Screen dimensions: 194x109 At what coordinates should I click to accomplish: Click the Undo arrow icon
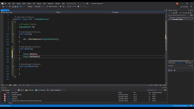point(21,7)
